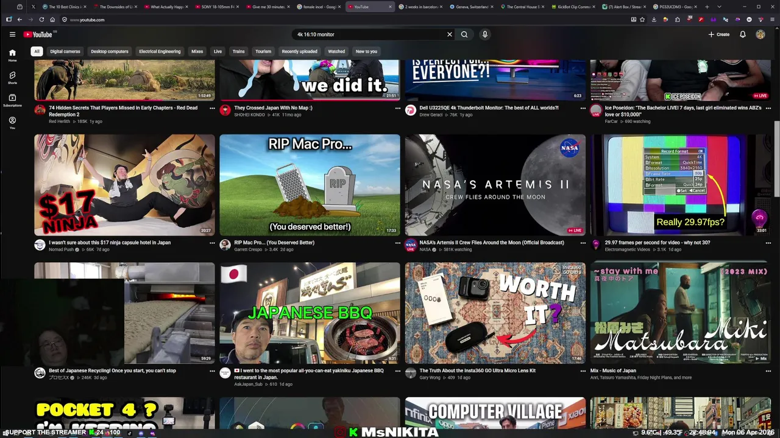
Task: Click title They Crossed Japan With No Map
Action: pyautogui.click(x=273, y=108)
